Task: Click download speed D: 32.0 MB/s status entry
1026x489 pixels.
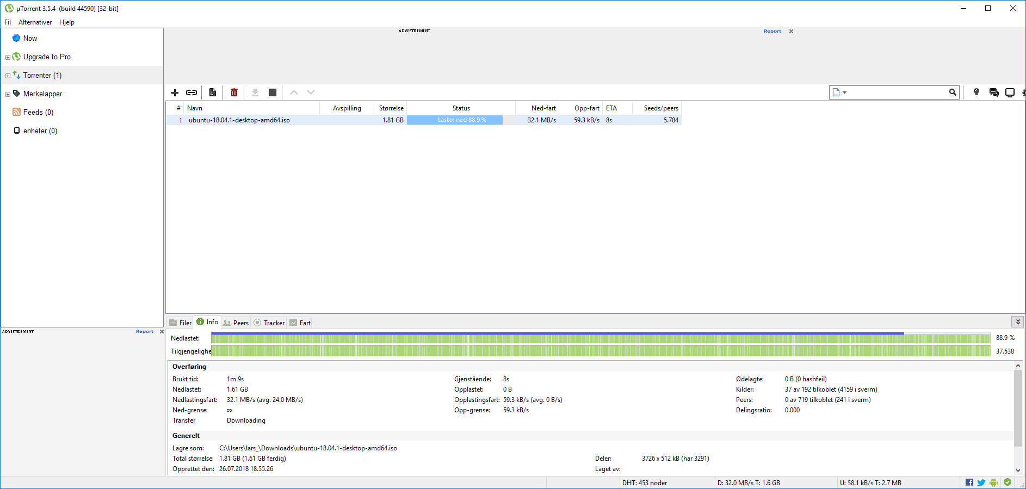Action: coord(749,482)
